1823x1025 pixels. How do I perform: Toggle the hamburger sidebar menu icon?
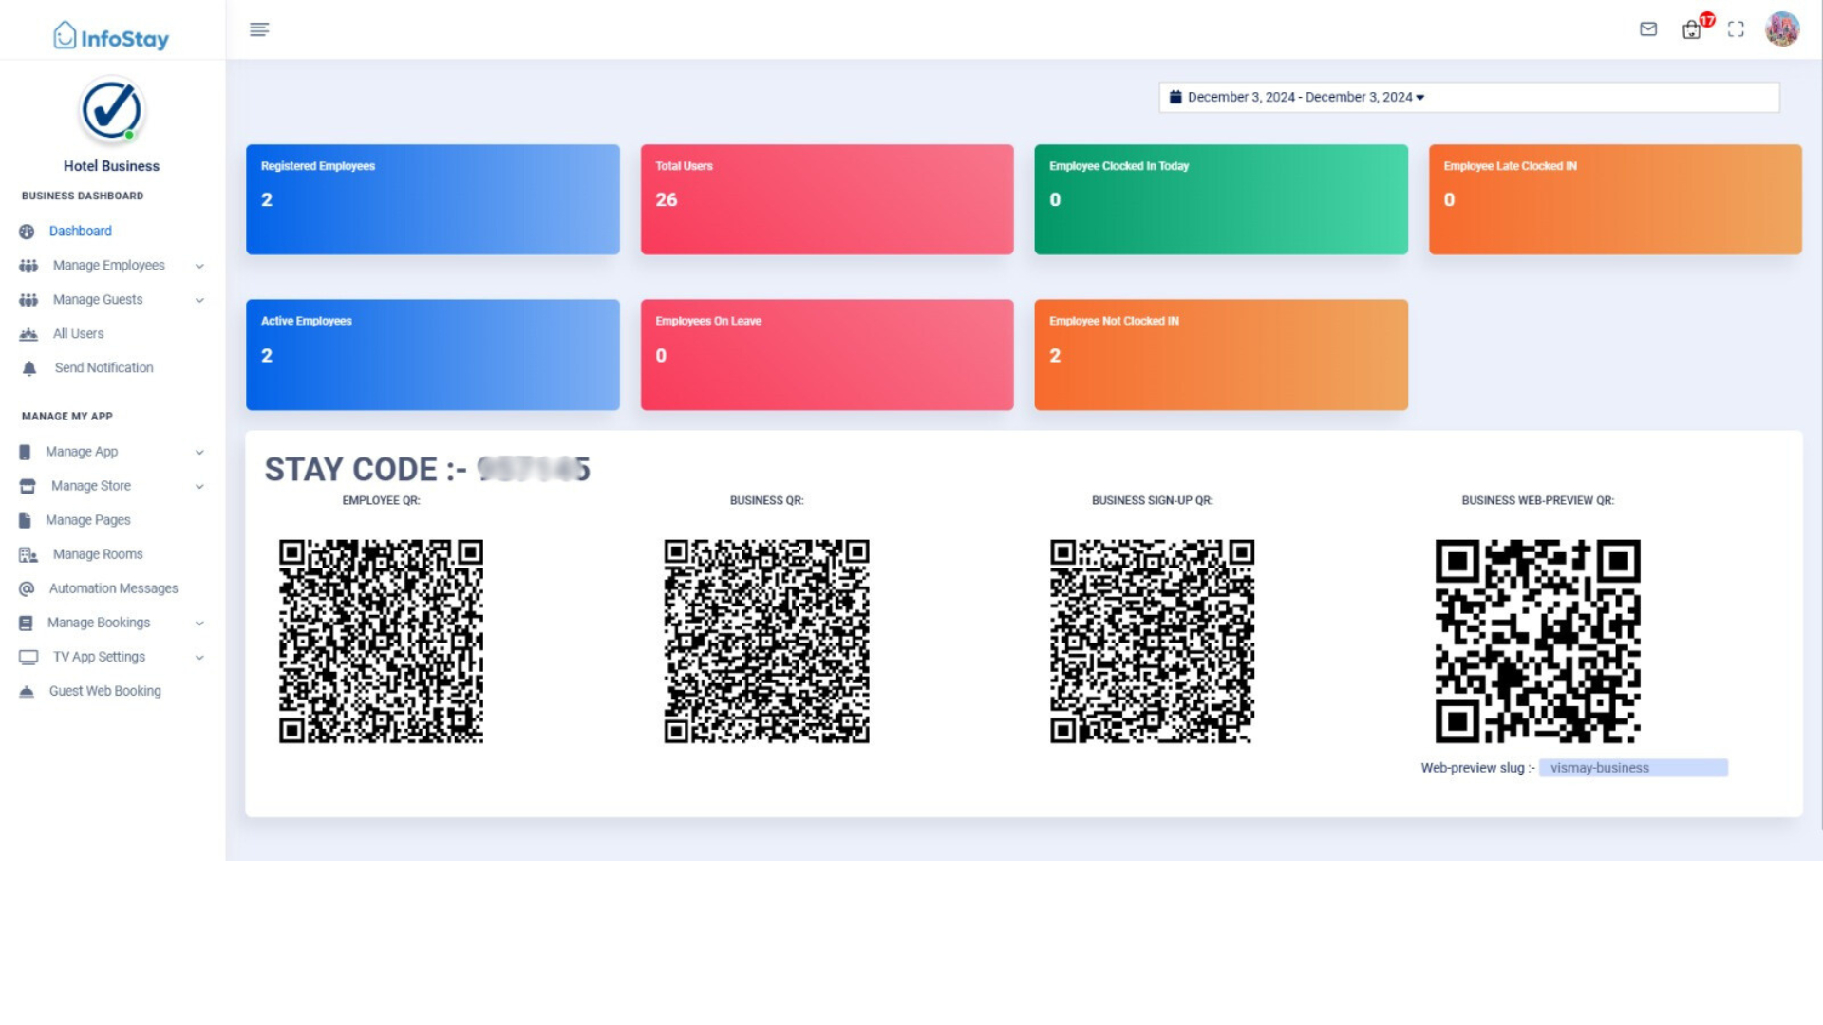pos(259,29)
